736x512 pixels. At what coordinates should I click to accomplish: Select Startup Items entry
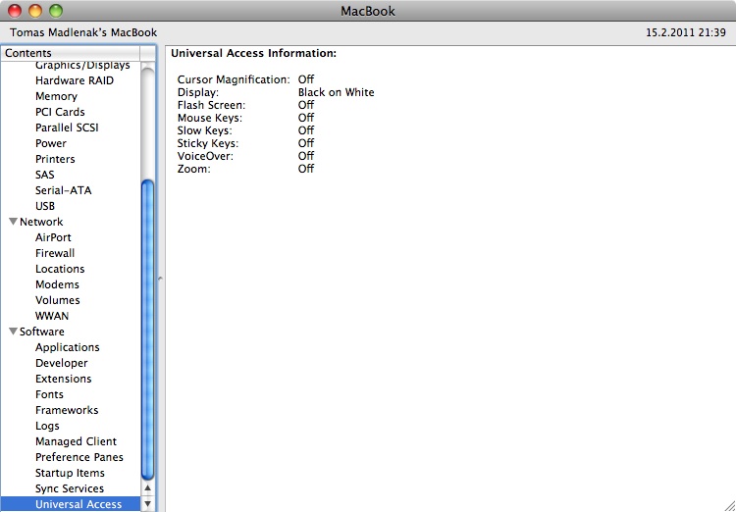coord(70,473)
